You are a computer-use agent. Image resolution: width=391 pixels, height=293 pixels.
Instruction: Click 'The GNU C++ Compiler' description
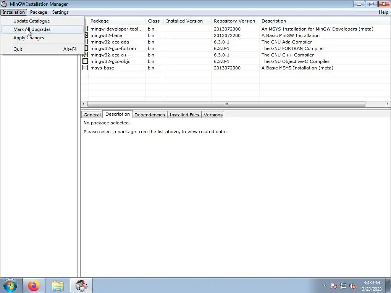click(x=288, y=55)
